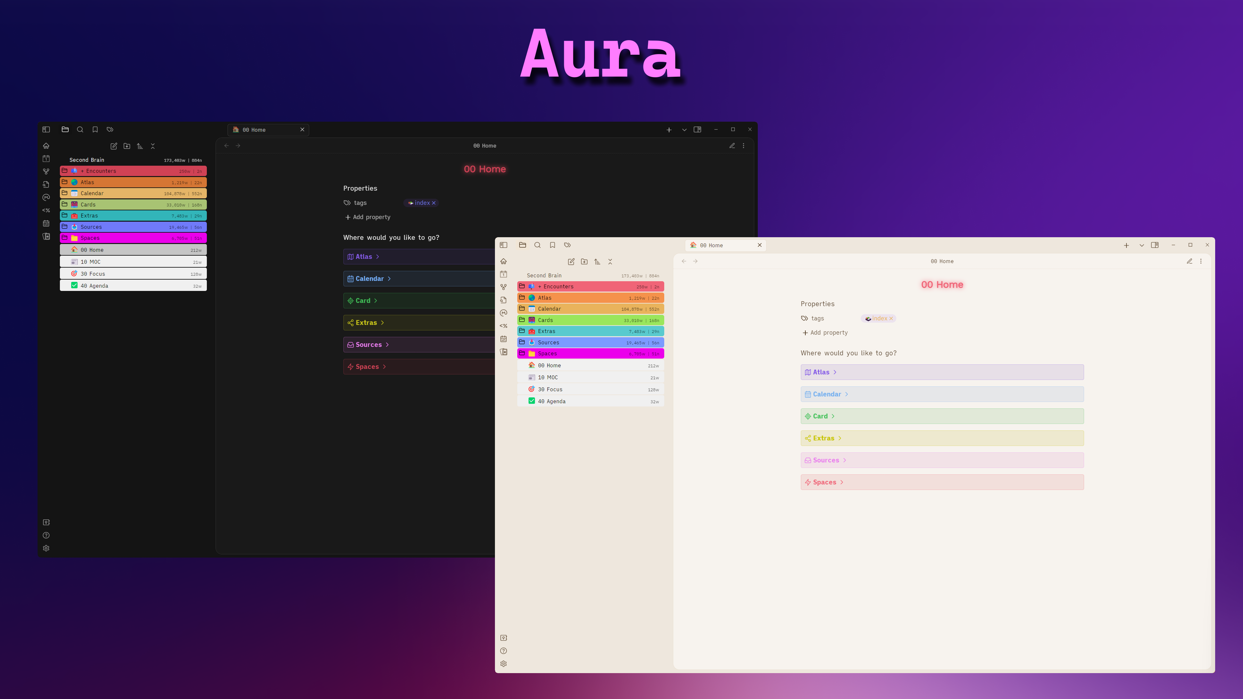Click the new note icon in the light sidebar

click(571, 261)
